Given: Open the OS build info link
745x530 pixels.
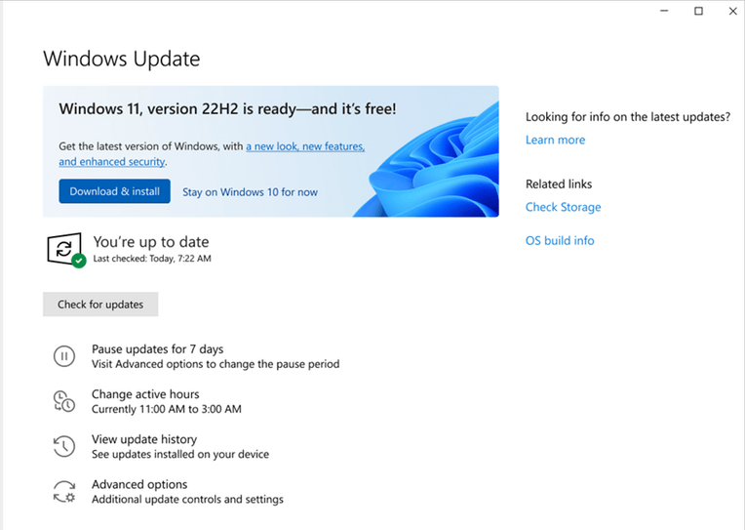Looking at the screenshot, I should coord(559,240).
